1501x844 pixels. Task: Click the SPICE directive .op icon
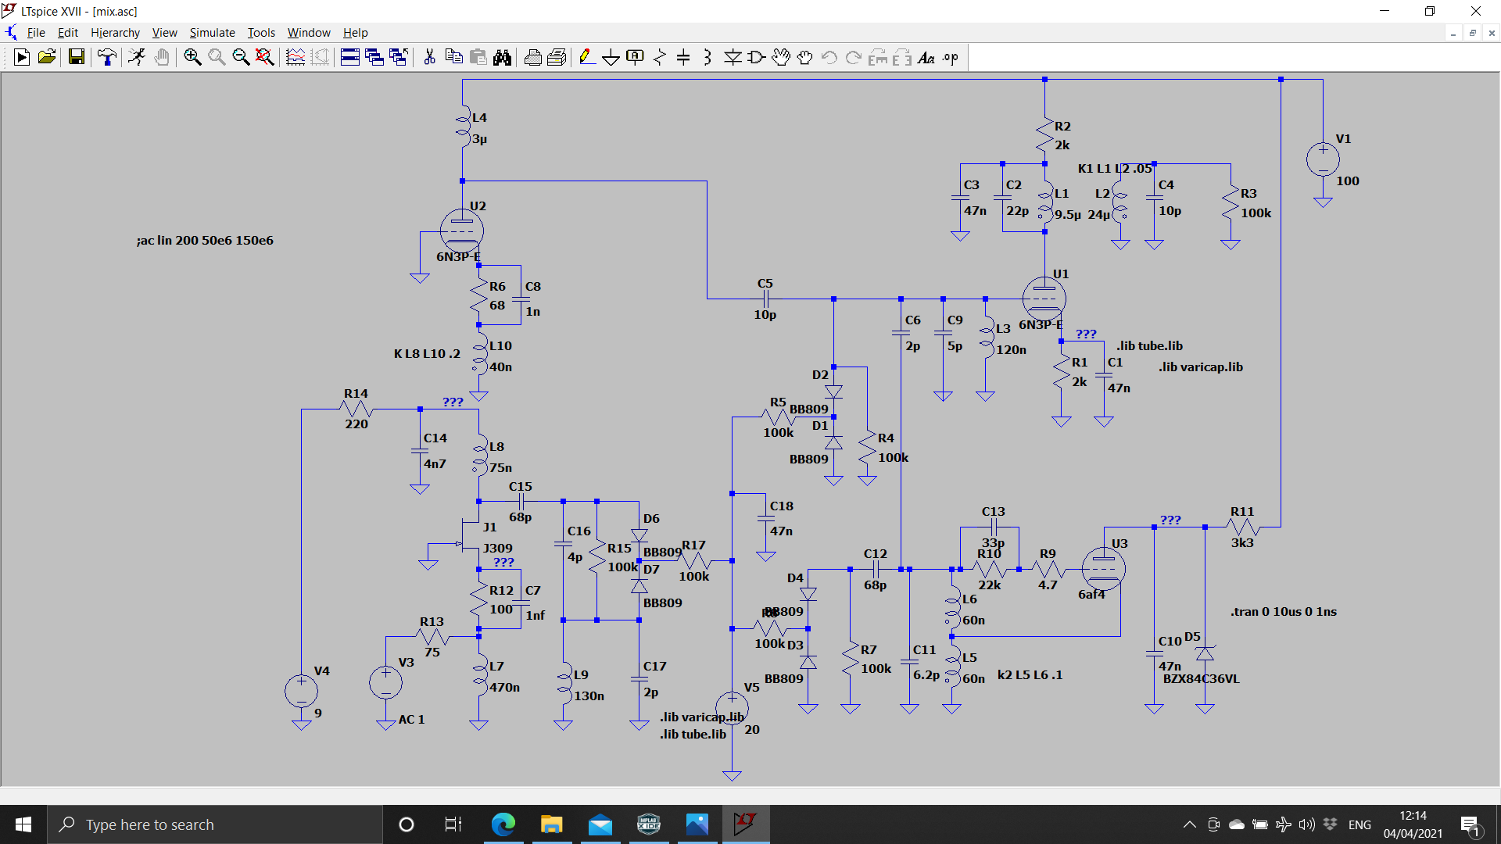[951, 57]
